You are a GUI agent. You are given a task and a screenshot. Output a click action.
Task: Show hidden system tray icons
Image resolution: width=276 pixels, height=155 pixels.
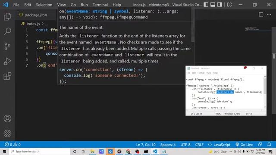(x=230, y=151)
